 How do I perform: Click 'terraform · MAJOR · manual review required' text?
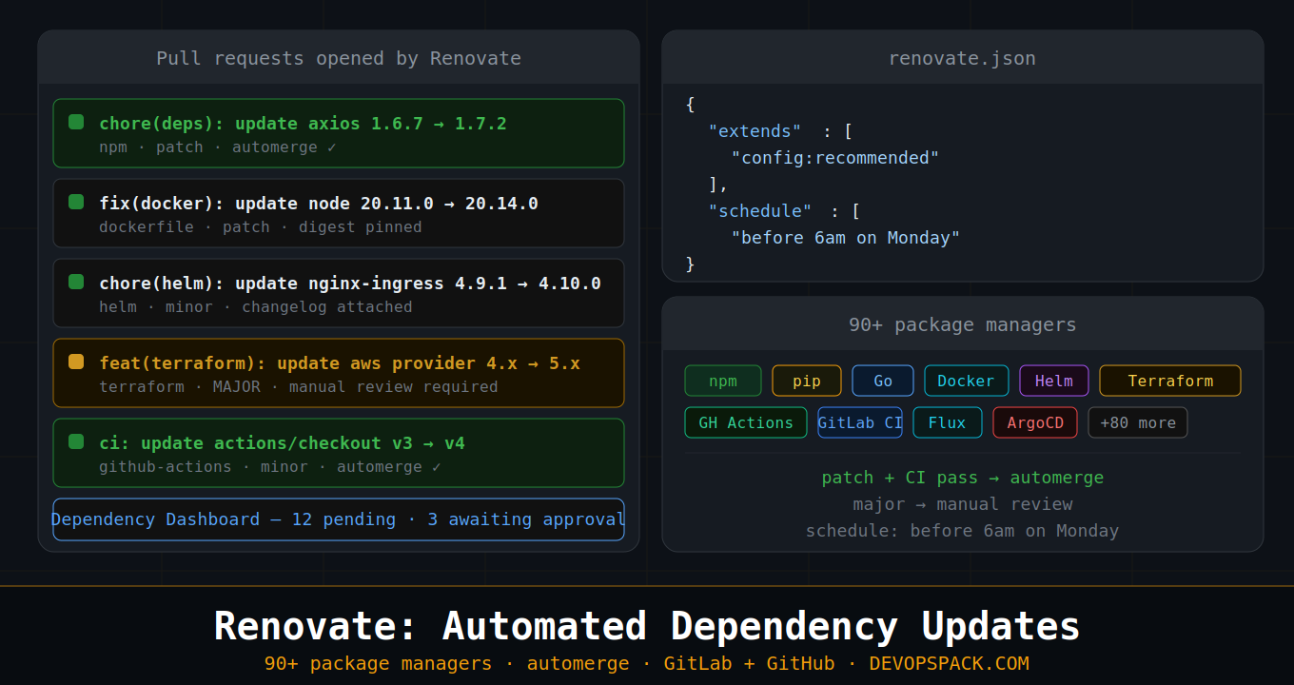[x=299, y=387]
